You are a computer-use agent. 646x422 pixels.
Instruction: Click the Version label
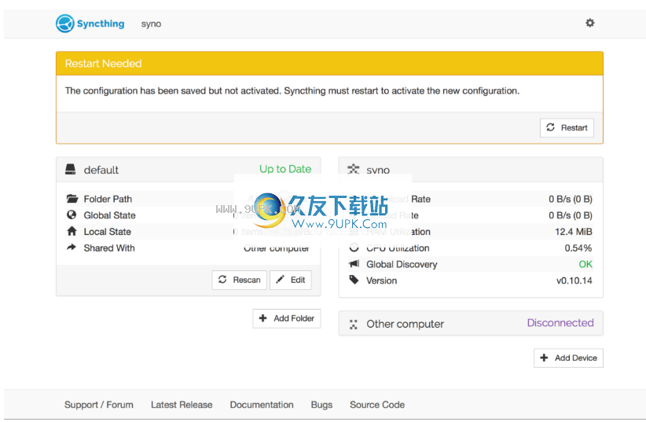tap(381, 281)
